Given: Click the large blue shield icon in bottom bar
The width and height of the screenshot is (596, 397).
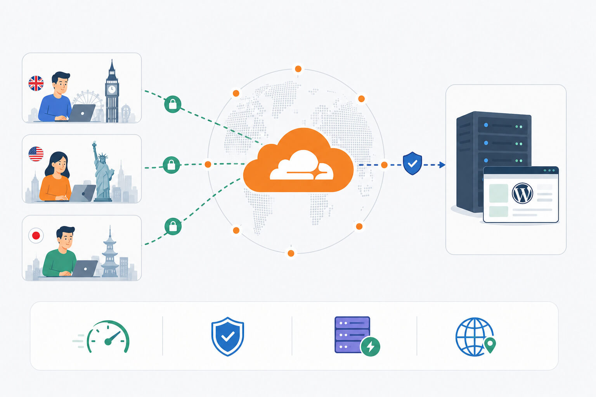Looking at the screenshot, I should pos(227,337).
